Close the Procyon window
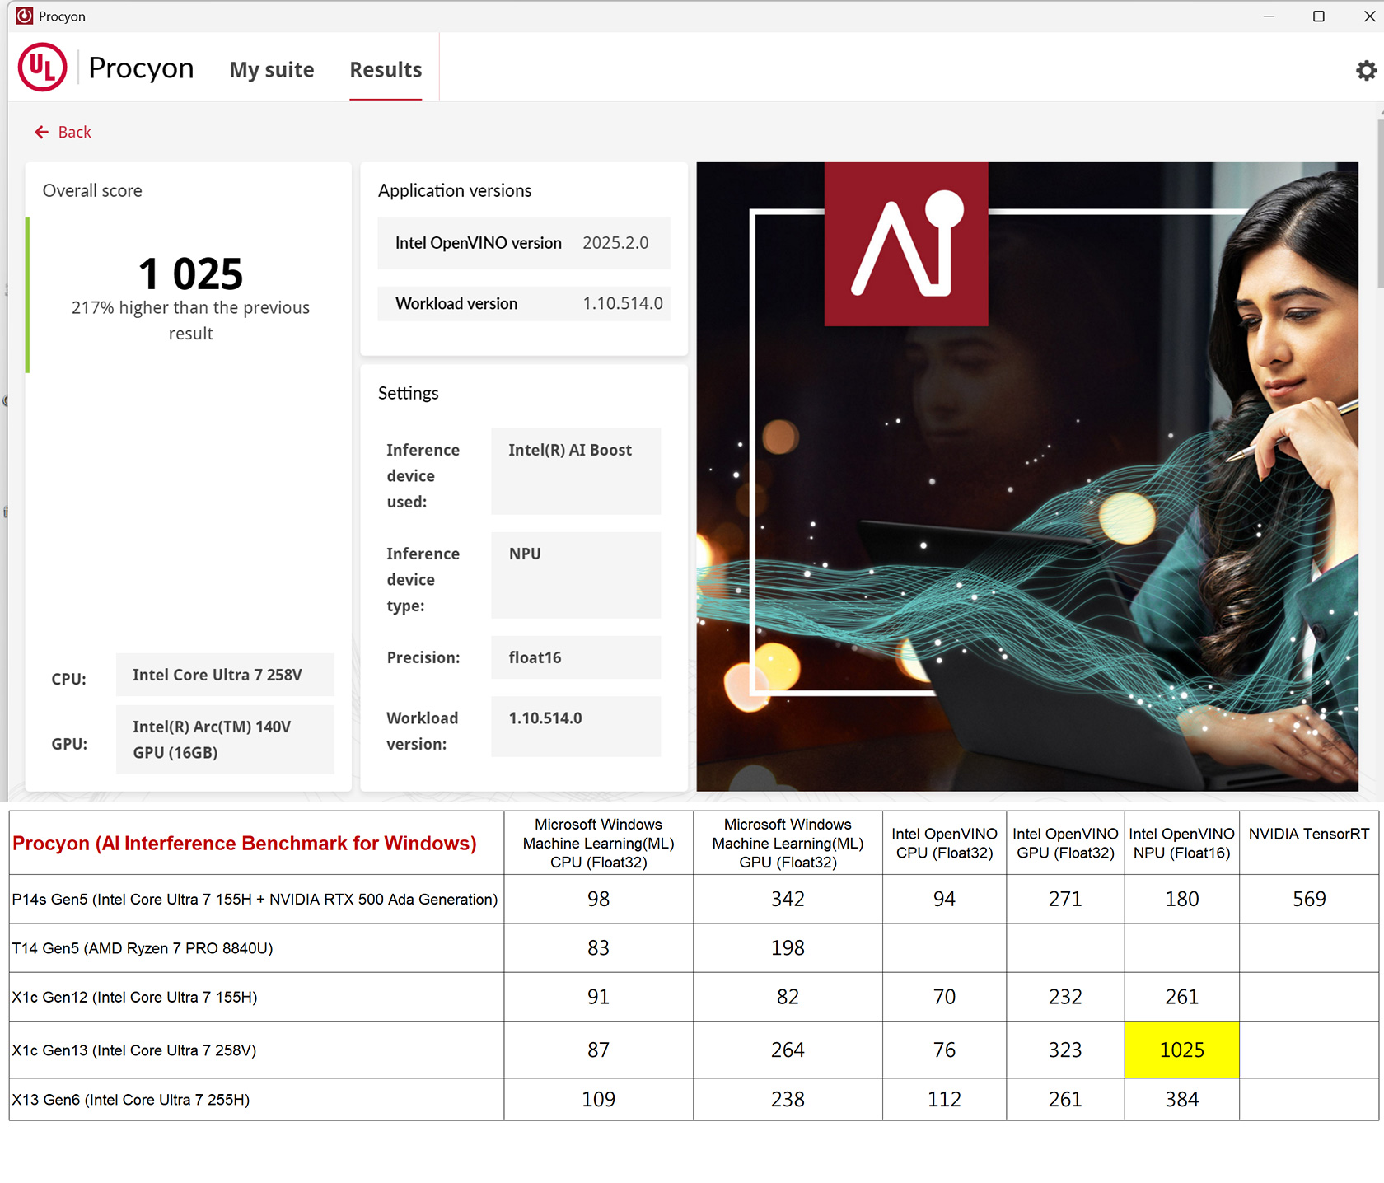Image resolution: width=1384 pixels, height=1183 pixels. 1368,16
